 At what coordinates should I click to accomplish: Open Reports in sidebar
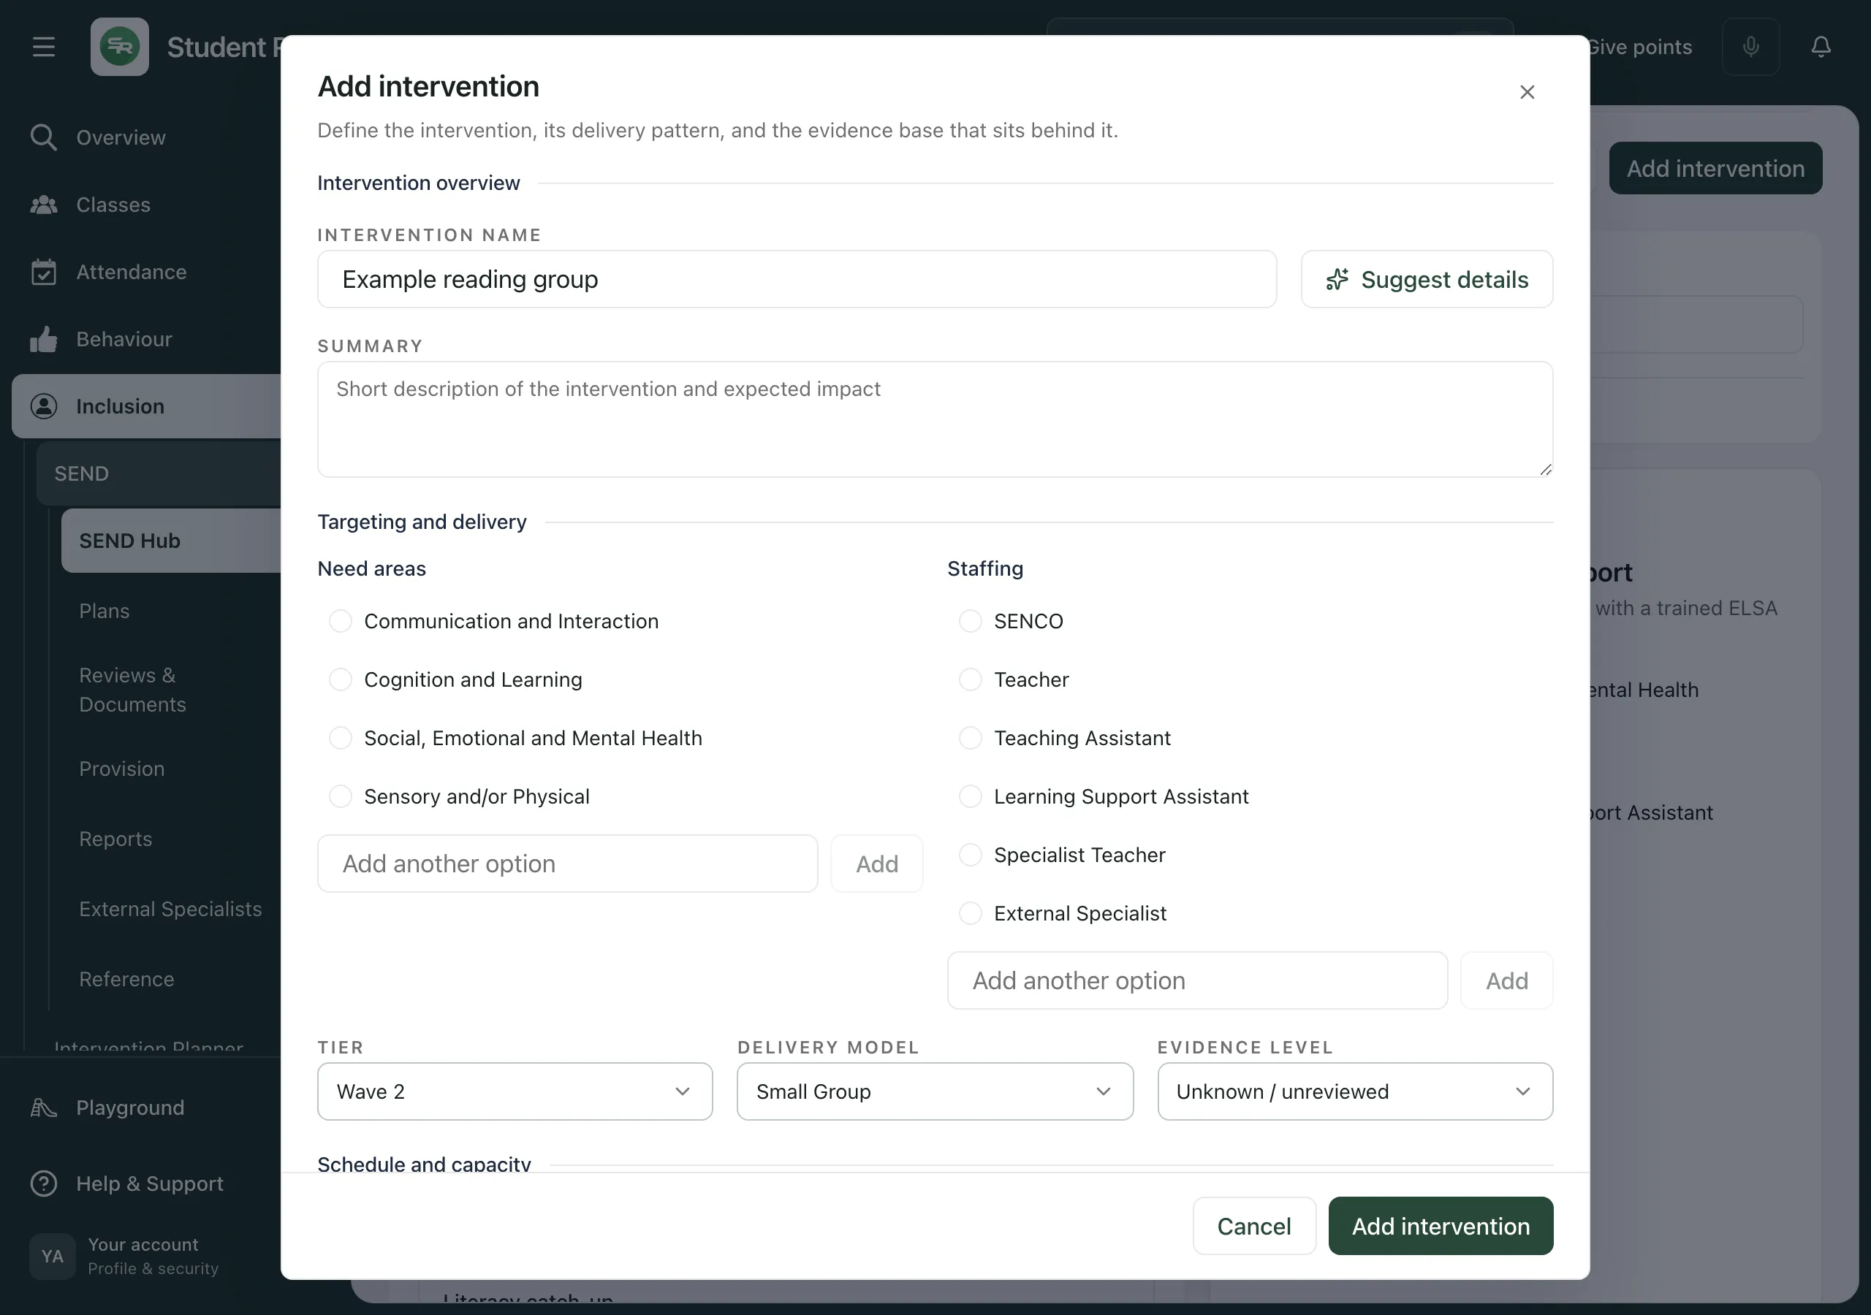115,839
